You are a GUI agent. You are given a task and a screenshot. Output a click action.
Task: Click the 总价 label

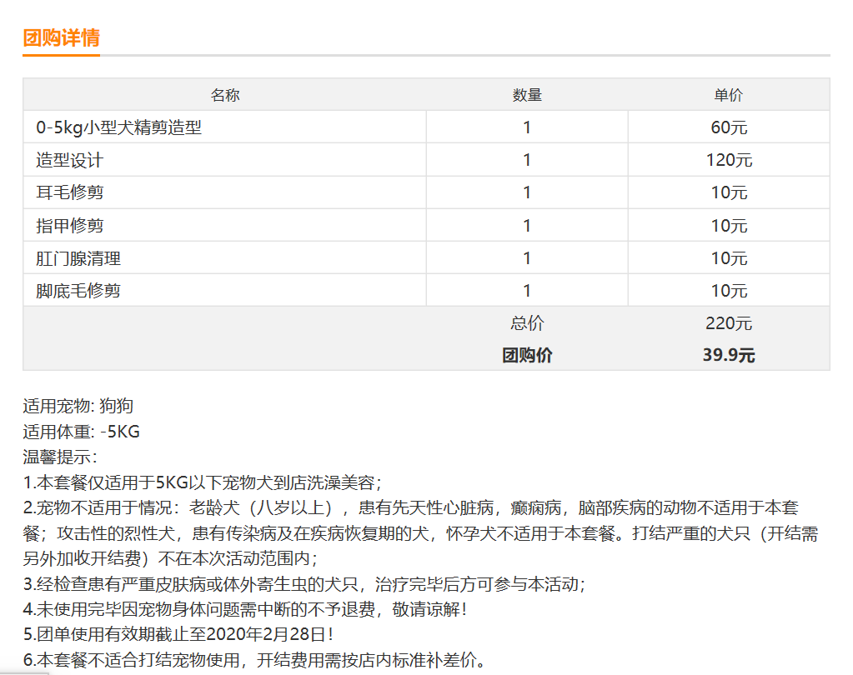(527, 322)
